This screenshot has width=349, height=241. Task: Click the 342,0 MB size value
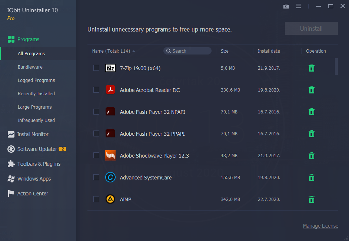click(x=230, y=199)
